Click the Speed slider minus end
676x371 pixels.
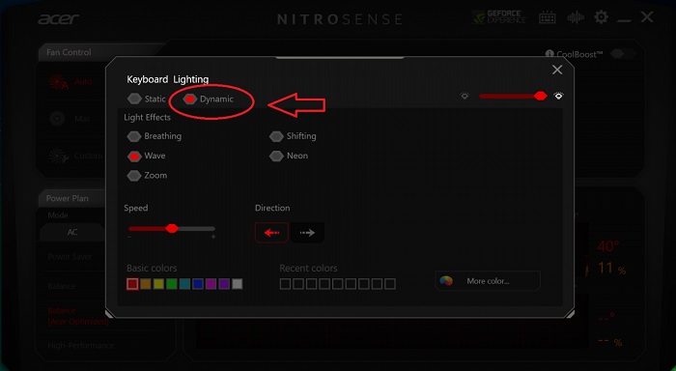[x=129, y=237]
